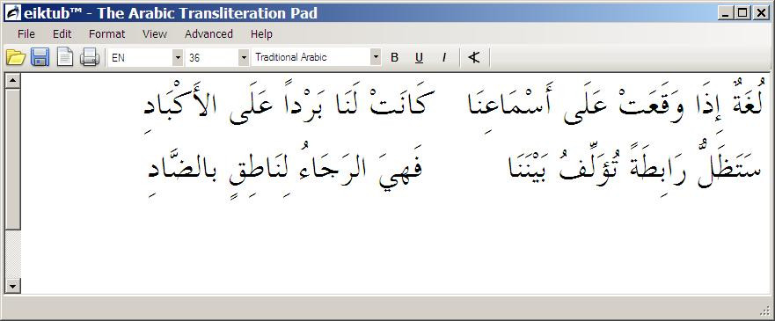Open file with the yellow folder icon
Image resolution: width=775 pixels, height=321 pixels.
[15, 57]
